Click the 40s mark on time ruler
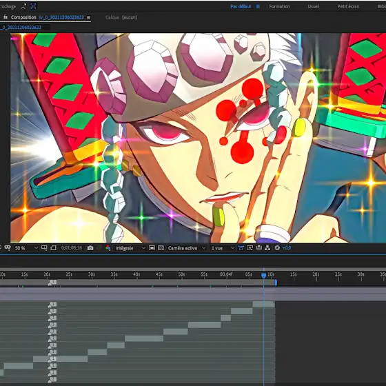This screenshot has width=386, height=386. tap(136, 274)
